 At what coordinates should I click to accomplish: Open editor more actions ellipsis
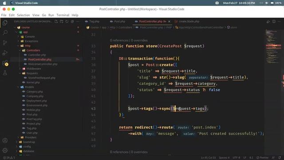coord(279,22)
